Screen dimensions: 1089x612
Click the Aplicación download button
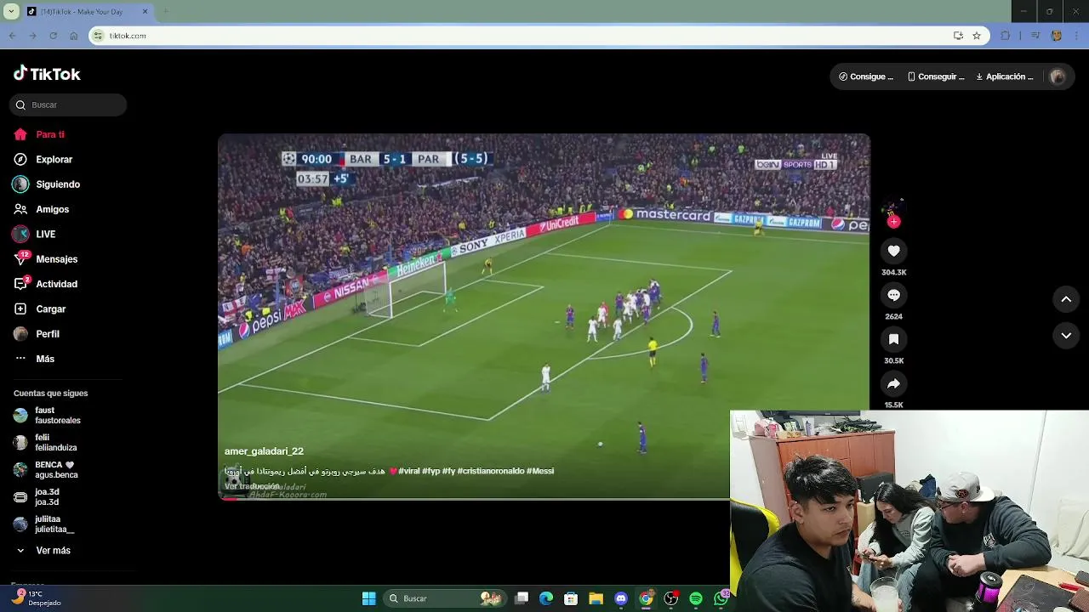[x=1005, y=76]
